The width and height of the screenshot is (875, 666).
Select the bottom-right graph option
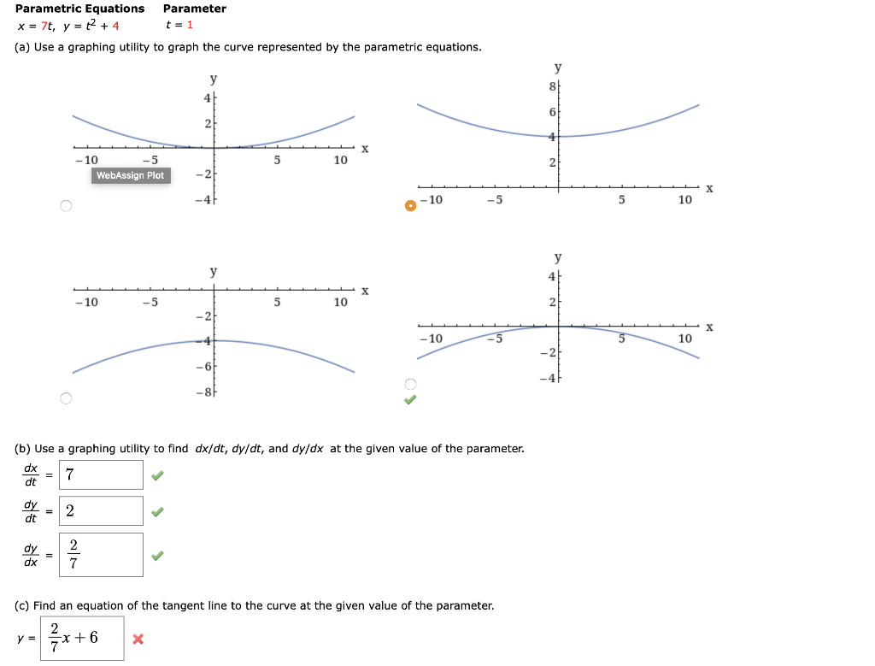[x=410, y=384]
